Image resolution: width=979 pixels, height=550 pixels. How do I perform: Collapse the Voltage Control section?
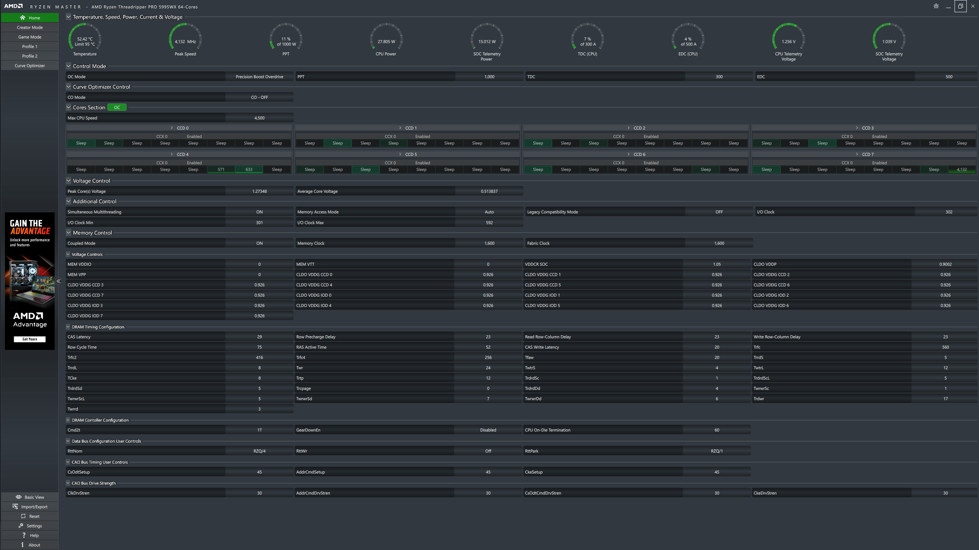(x=68, y=181)
